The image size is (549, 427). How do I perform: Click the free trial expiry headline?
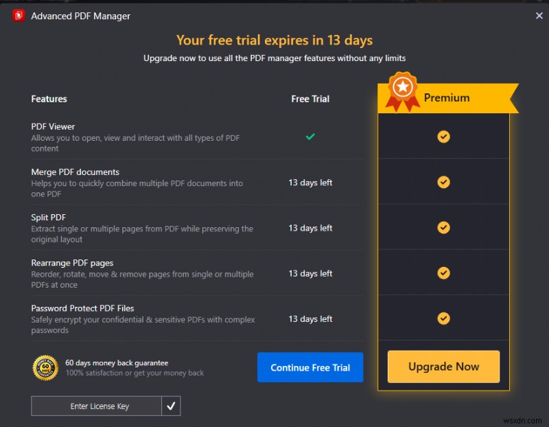pyautogui.click(x=275, y=41)
